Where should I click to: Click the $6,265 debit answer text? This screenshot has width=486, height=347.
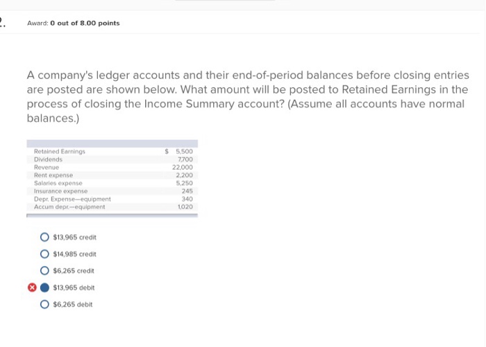(x=73, y=304)
